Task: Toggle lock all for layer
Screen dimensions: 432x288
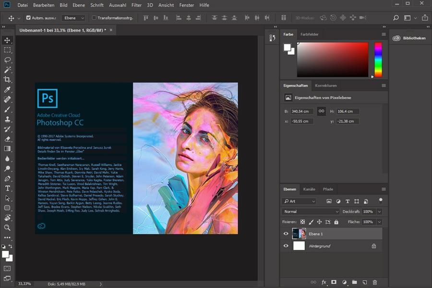Action: coord(336,222)
